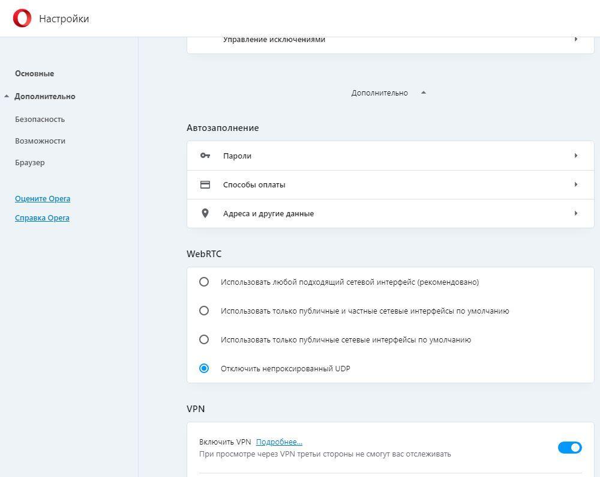Select radio for любой подходящий сетевой интерфейс
This screenshot has height=477, width=600.
[204, 282]
